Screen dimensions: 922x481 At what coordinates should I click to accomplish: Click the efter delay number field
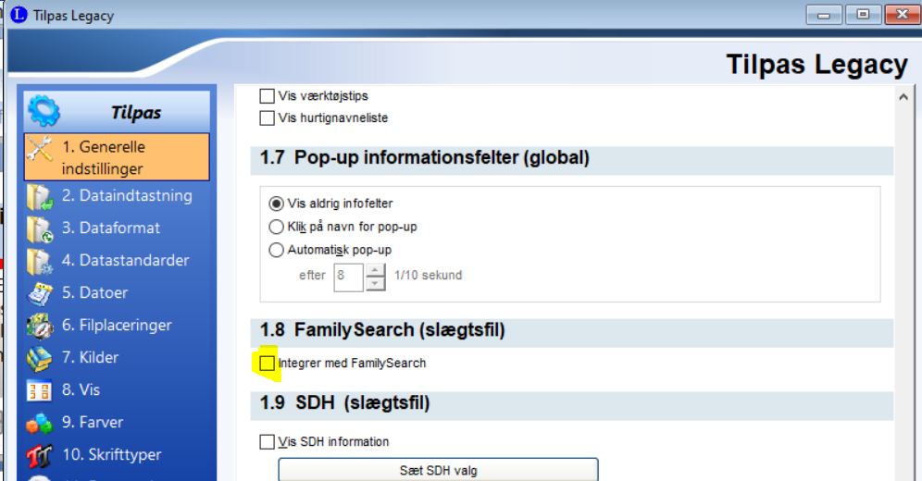point(349,277)
